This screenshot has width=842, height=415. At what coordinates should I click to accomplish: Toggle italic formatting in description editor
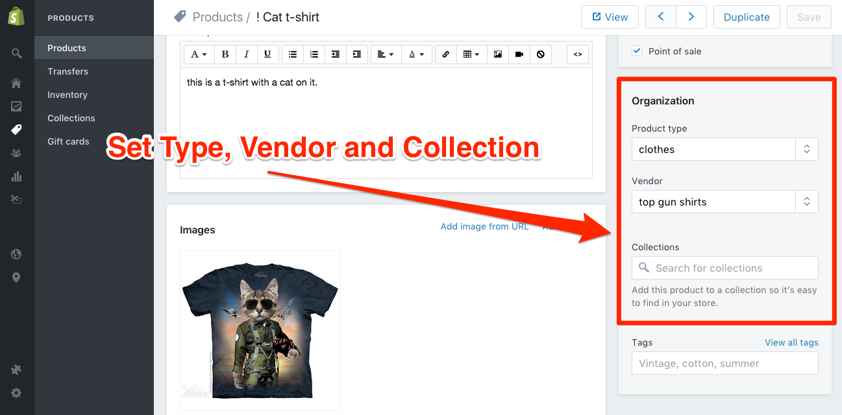(x=247, y=54)
